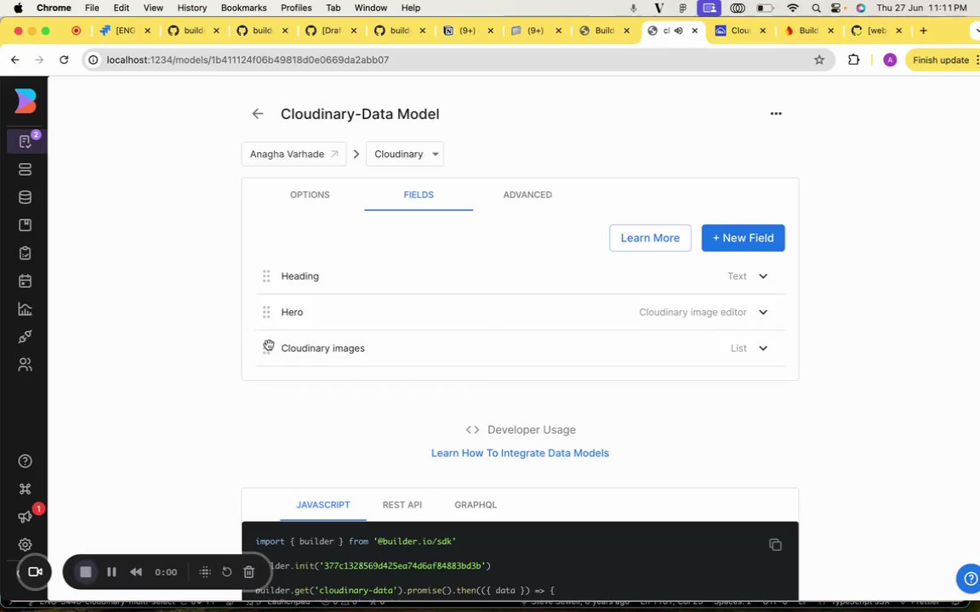
Task: Expand the Hero field chevron
Action: 763,312
